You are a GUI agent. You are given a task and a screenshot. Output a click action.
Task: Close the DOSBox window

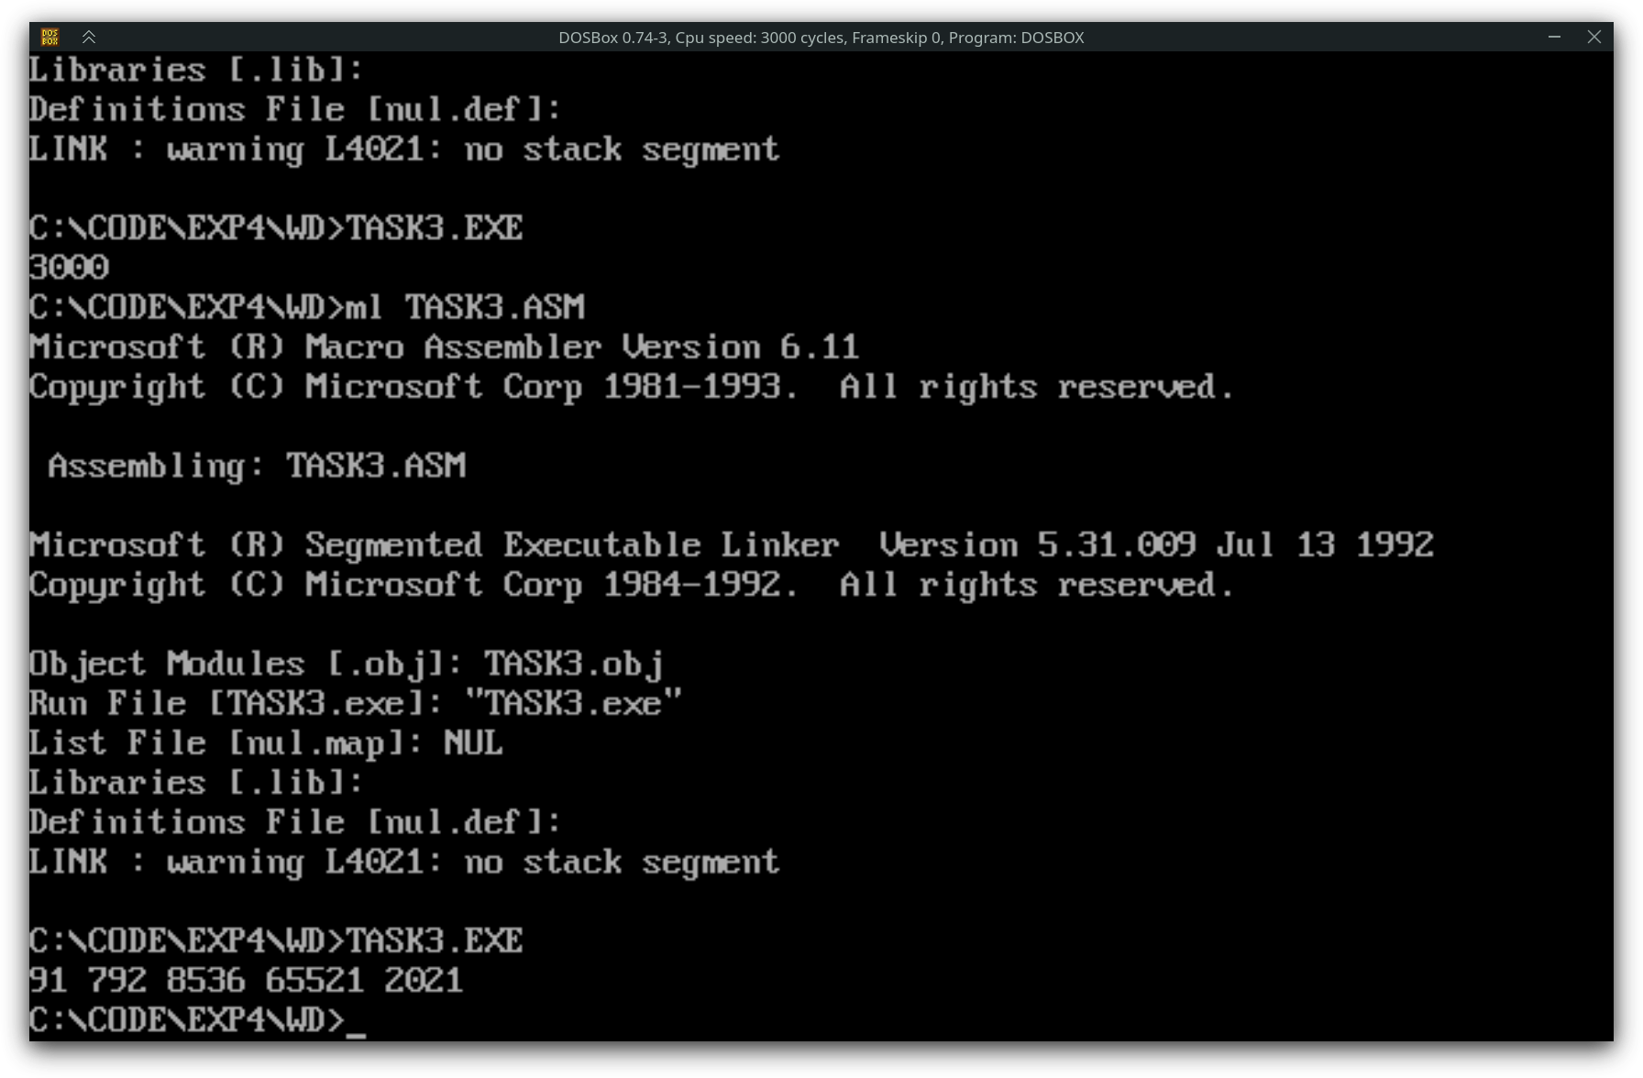(x=1594, y=37)
